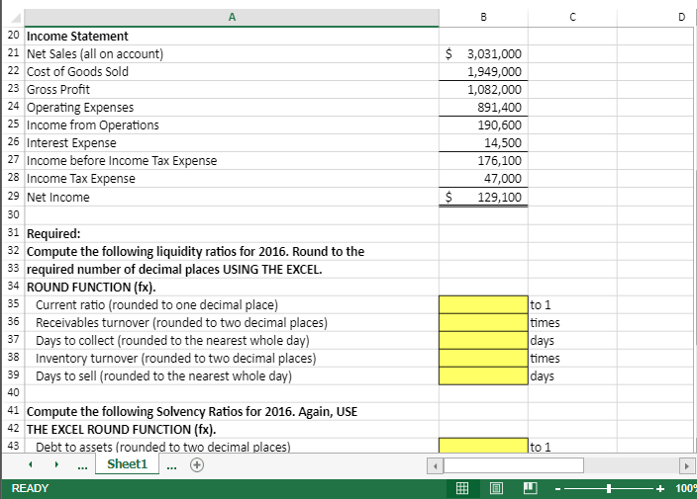Click the 'times' cell beside Receivables turnover
697x499 pixels.
click(x=572, y=322)
